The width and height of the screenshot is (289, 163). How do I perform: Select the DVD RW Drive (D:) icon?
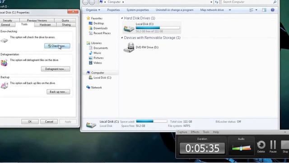click(129, 47)
